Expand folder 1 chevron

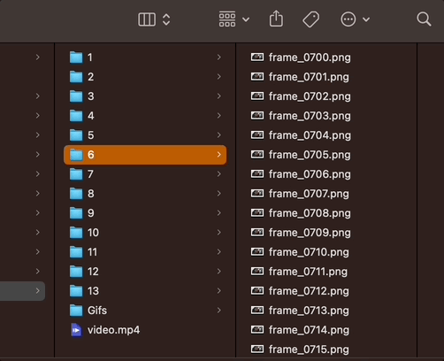[219, 58]
